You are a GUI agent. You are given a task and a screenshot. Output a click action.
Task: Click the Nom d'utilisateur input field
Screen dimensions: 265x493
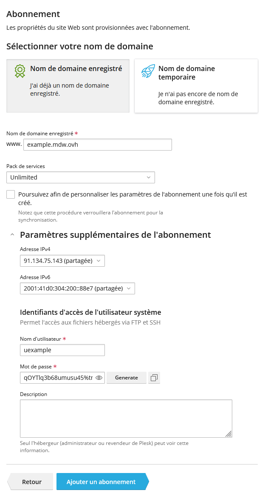pos(62,350)
